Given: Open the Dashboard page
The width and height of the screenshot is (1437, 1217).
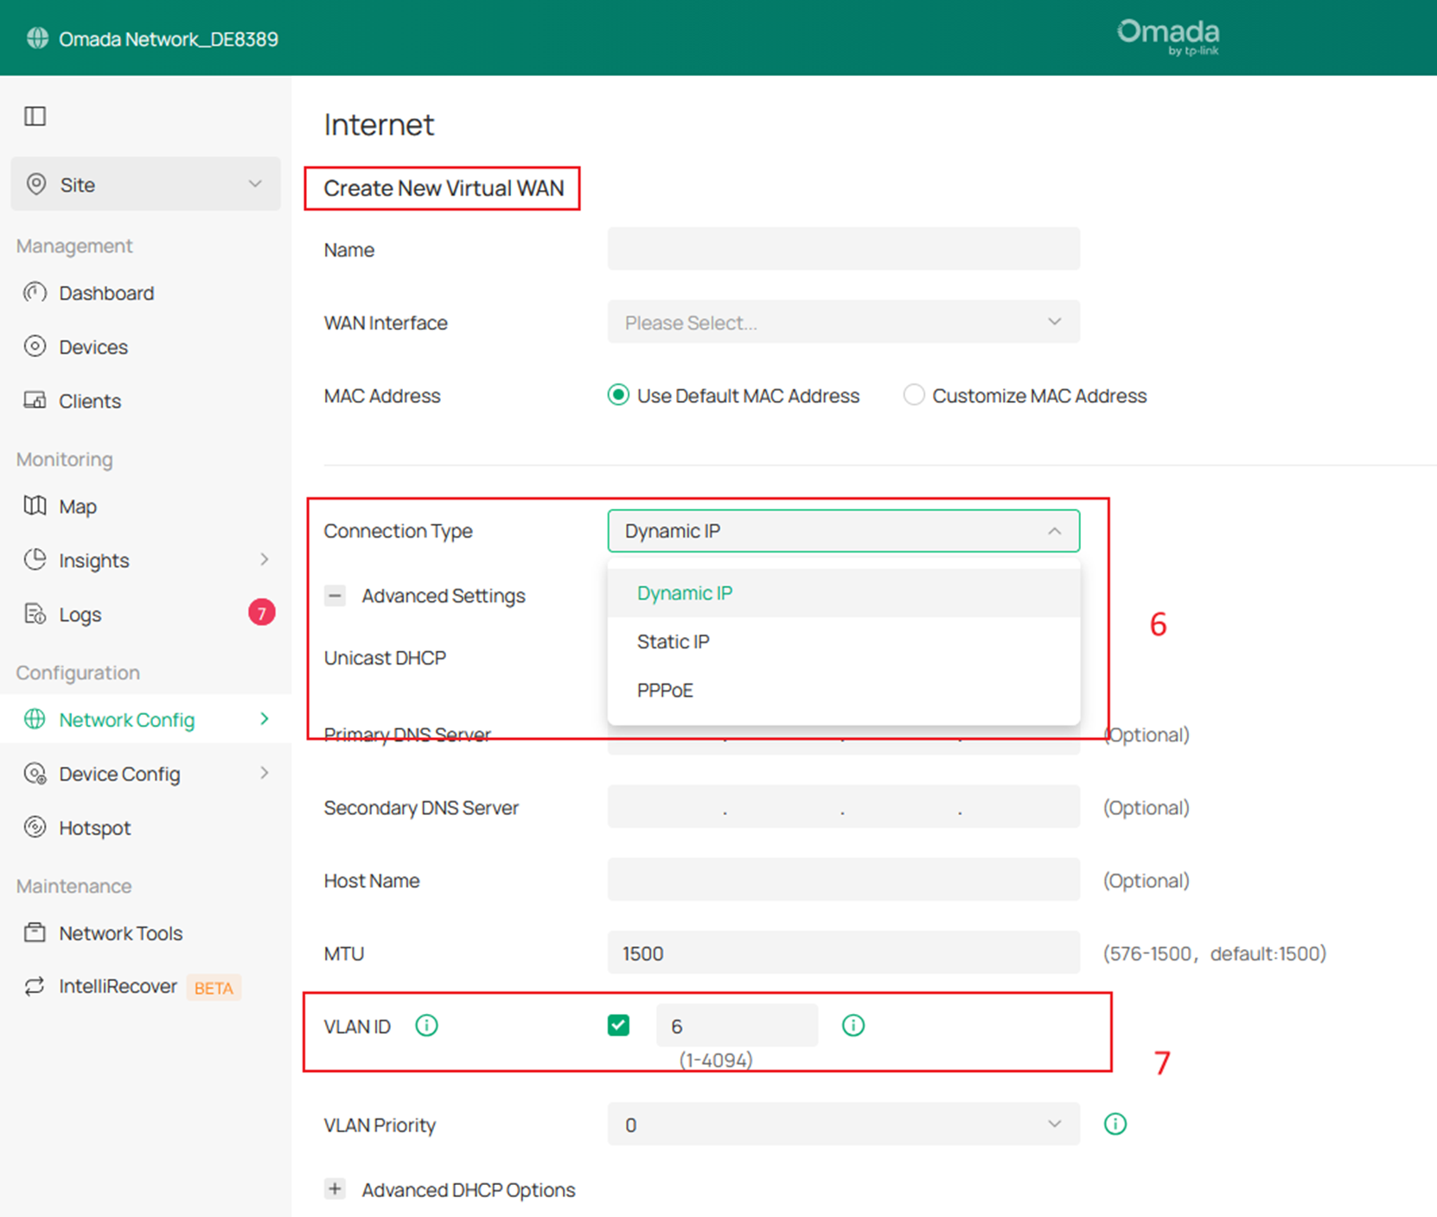Looking at the screenshot, I should (106, 292).
